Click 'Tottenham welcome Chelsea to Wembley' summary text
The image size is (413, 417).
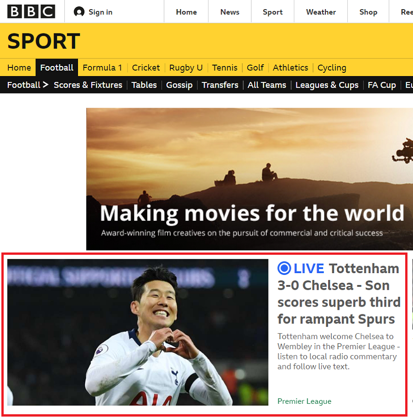[339, 351]
